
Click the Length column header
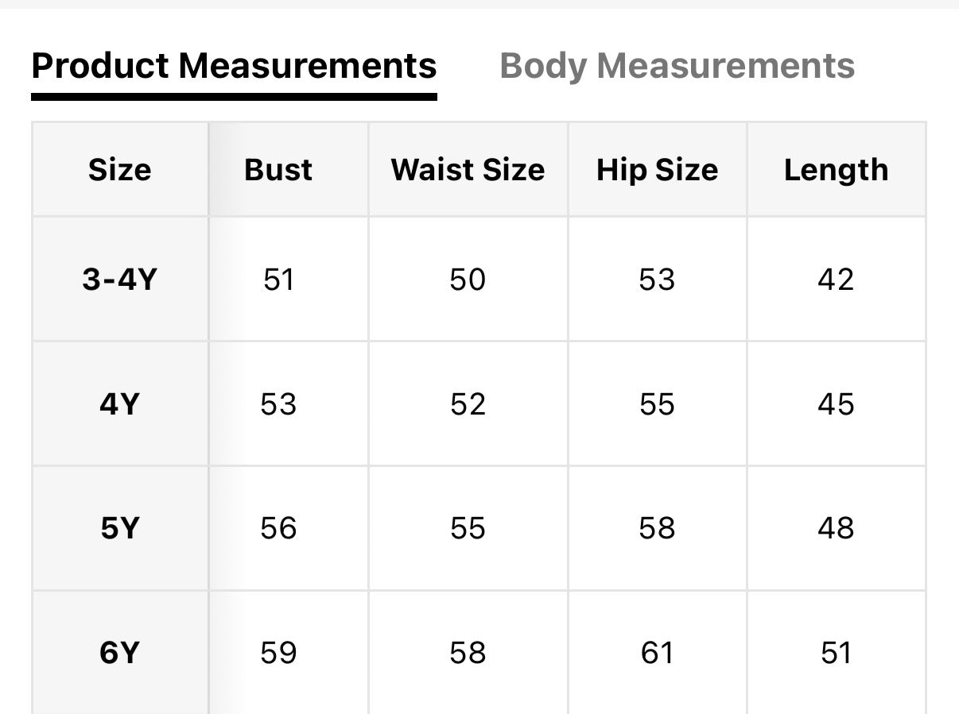tap(836, 170)
